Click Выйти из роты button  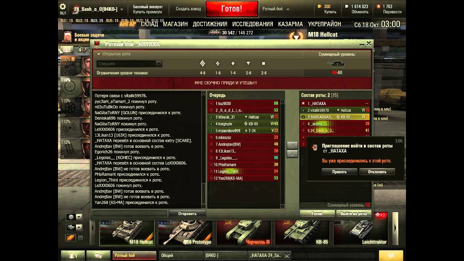[x=354, y=214]
